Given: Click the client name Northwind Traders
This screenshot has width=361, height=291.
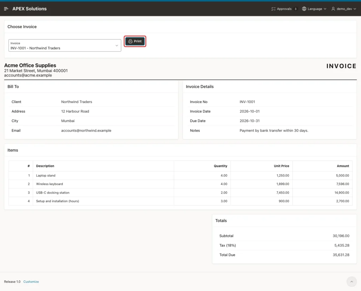Looking at the screenshot, I should coord(77,102).
